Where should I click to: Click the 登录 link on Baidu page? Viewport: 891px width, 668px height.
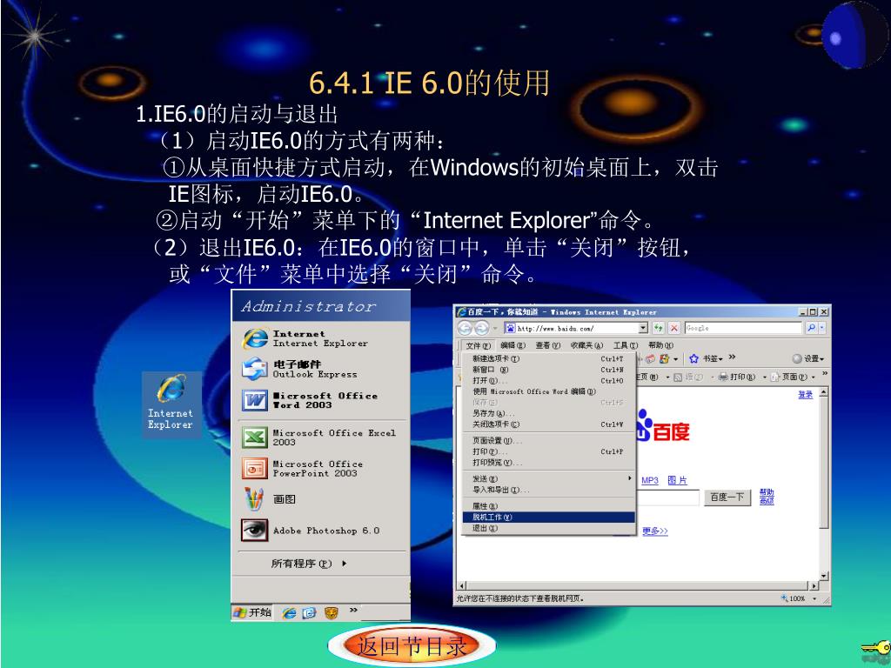pyautogui.click(x=805, y=395)
